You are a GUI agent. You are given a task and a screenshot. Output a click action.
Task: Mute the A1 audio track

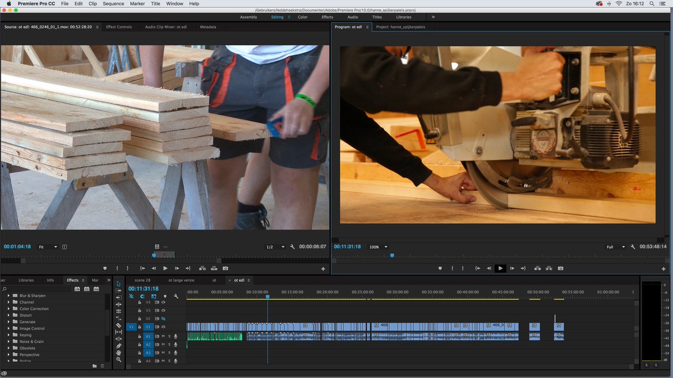(163, 337)
